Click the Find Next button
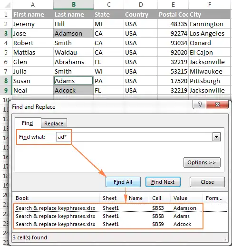The width and height of the screenshot is (232, 246). click(x=163, y=182)
